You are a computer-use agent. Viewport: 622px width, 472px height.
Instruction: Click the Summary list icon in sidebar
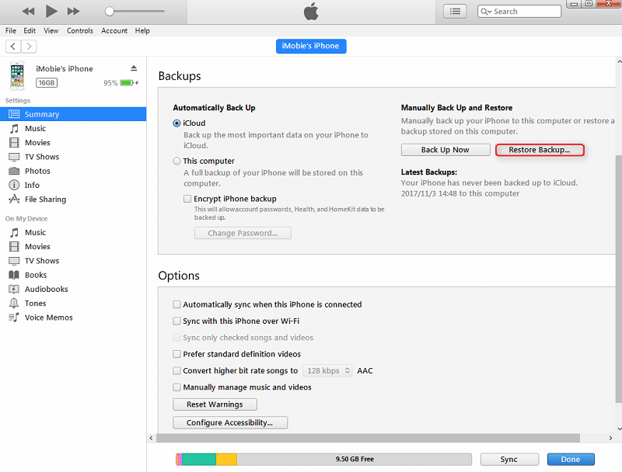coord(14,114)
